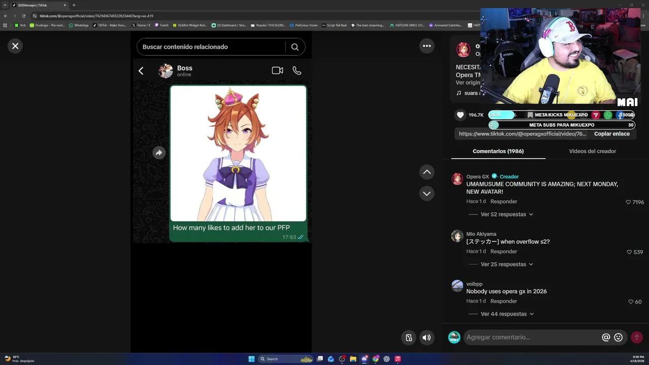This screenshot has height=365, width=649.
Task: Expand Ver 44 respuestas under voibpp
Action: coord(507,314)
